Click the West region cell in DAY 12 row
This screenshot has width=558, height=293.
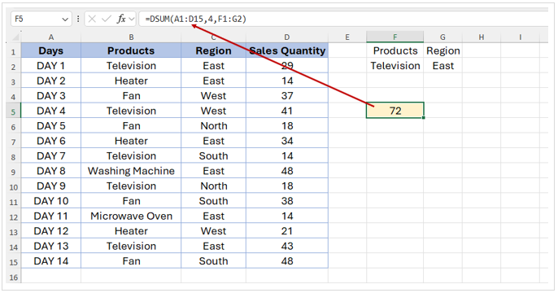(213, 230)
